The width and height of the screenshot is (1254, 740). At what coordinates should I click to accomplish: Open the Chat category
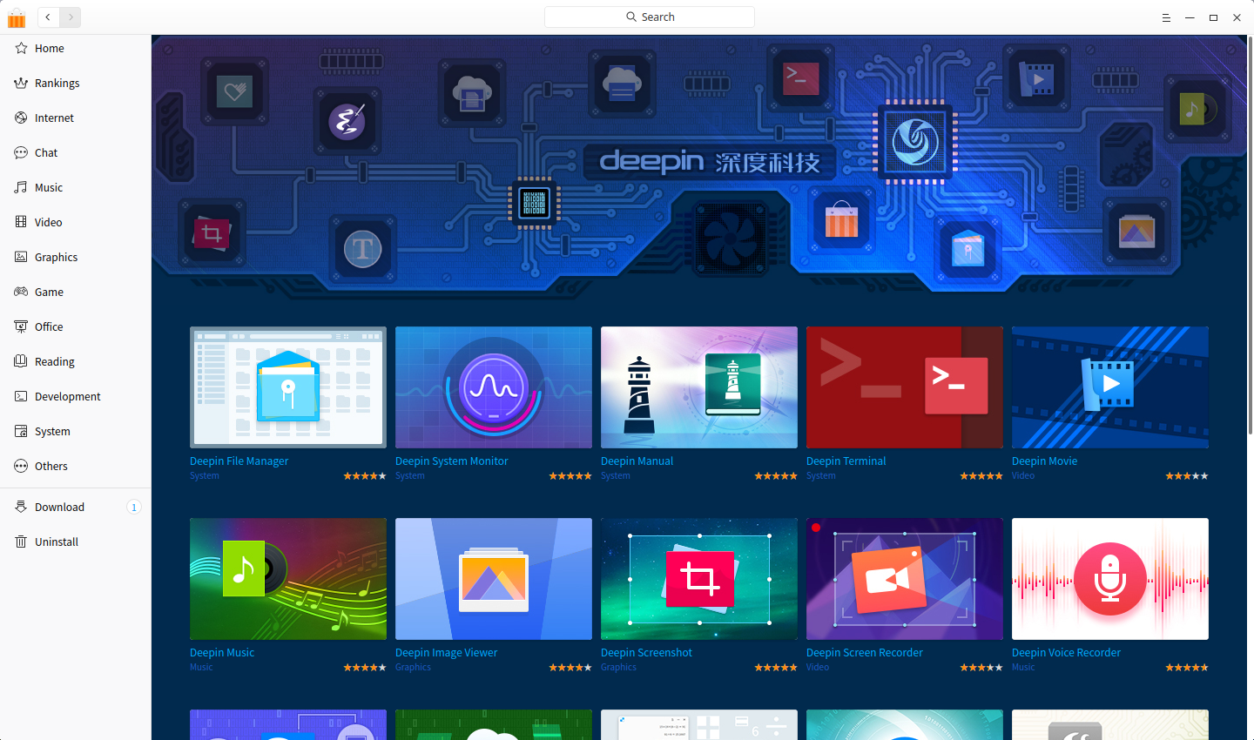click(76, 152)
